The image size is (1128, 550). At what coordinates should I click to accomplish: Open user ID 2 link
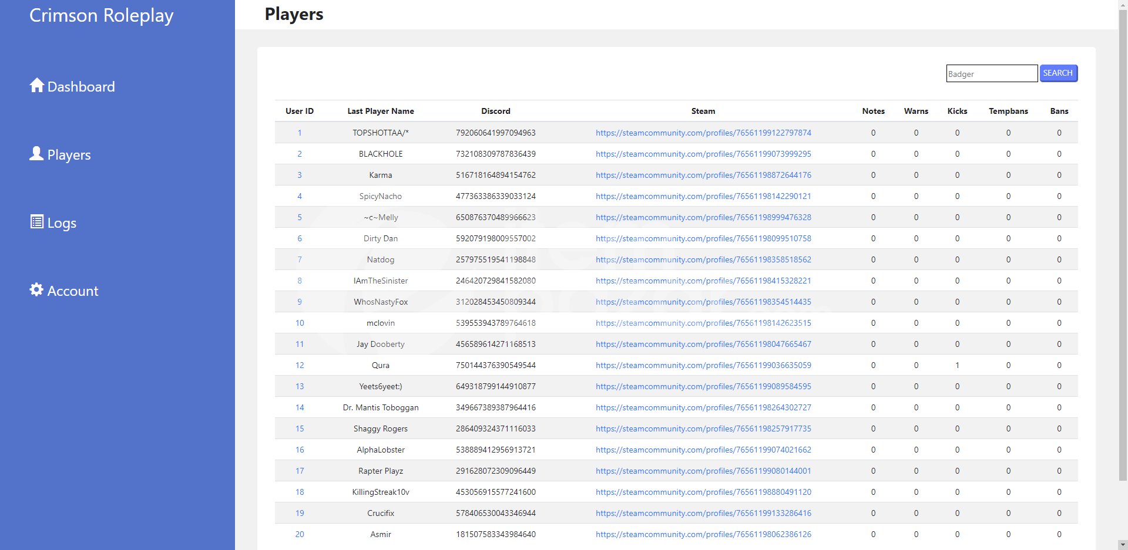click(x=300, y=154)
